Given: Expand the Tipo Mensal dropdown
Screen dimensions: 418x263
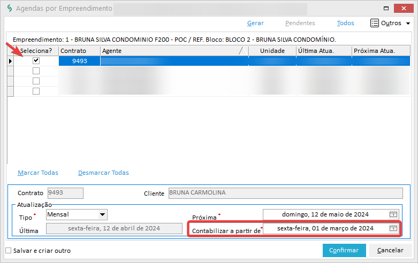Looking at the screenshot, I should click(102, 215).
